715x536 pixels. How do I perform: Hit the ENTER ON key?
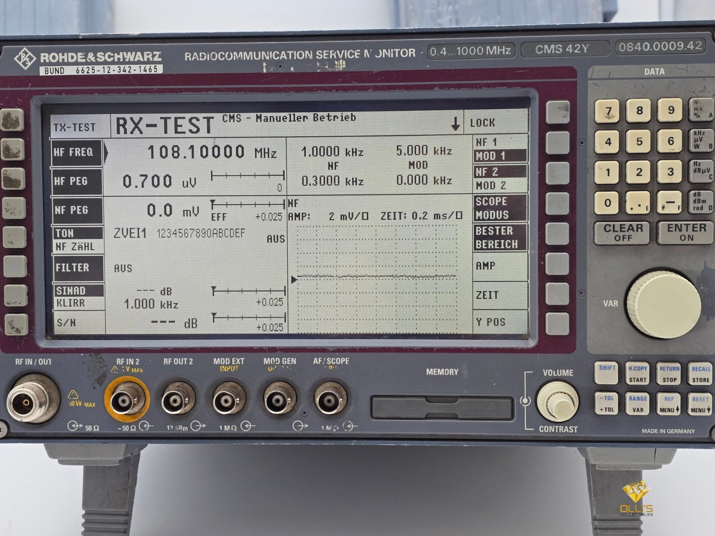pyautogui.click(x=686, y=233)
